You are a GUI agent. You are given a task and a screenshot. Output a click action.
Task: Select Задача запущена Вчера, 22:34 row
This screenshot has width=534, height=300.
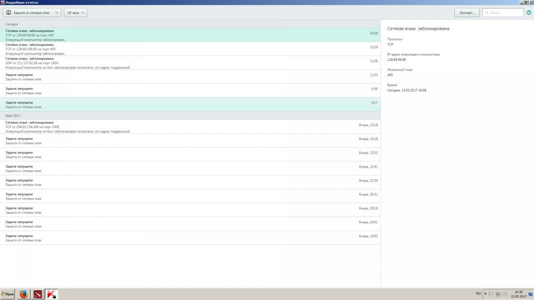coord(190,182)
